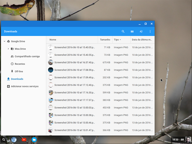
Task: Click the user avatar in the tray
Action: [x=188, y=140]
